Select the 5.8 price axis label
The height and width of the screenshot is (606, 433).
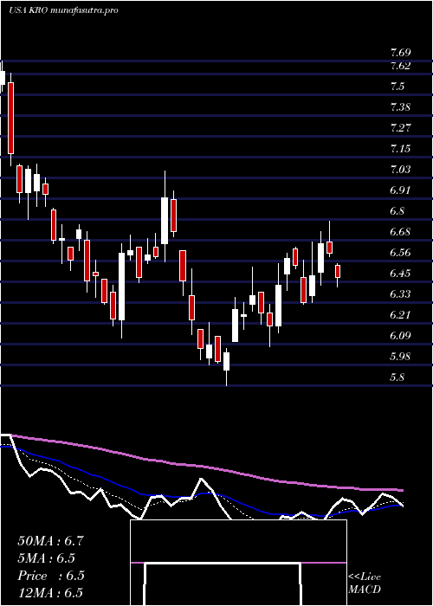click(397, 377)
